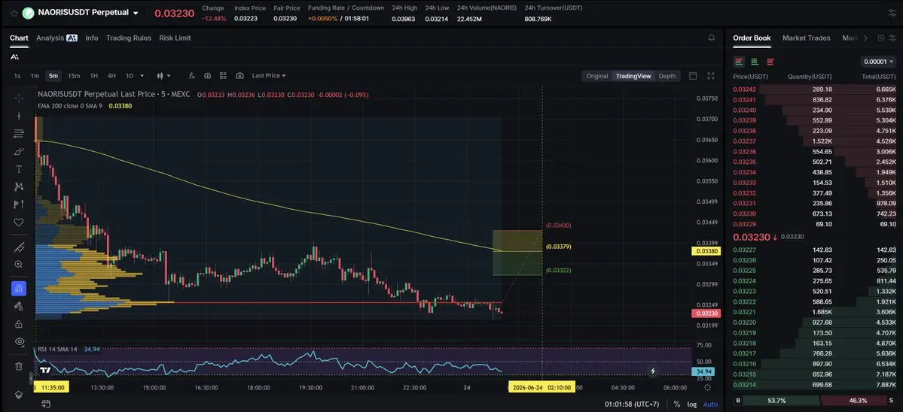Select the 1m timeframe
The height and width of the screenshot is (412, 903).
click(x=35, y=76)
